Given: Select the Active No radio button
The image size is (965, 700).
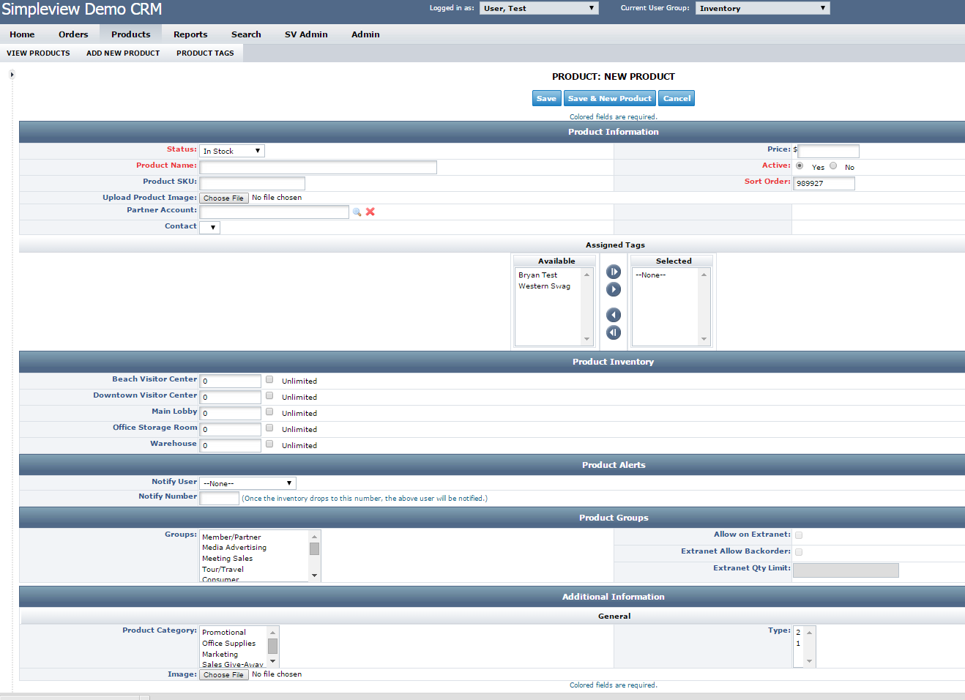Looking at the screenshot, I should [x=833, y=165].
